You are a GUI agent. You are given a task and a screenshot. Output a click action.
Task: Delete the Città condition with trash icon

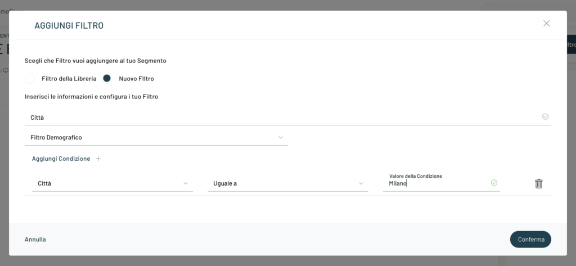click(x=538, y=183)
